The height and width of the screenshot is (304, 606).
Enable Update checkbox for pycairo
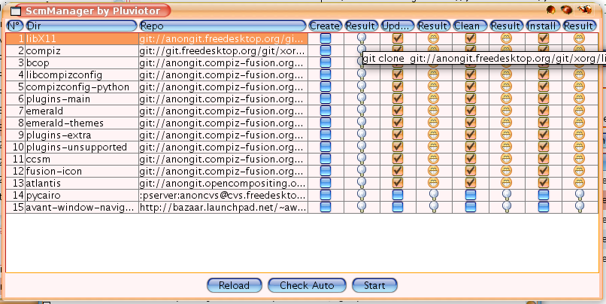(x=398, y=195)
